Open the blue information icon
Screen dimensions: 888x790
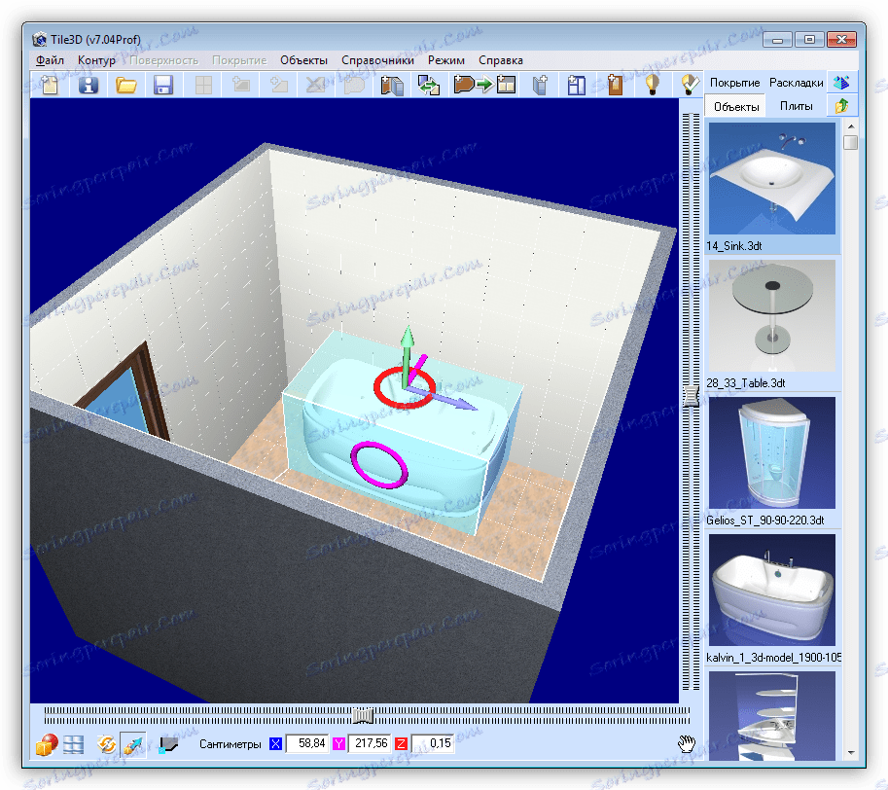point(88,85)
